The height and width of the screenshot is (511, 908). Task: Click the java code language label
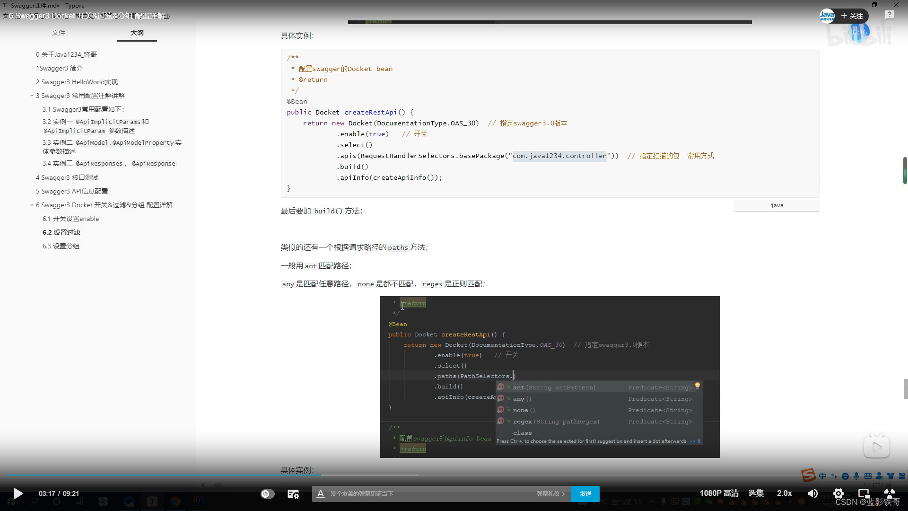pyautogui.click(x=777, y=205)
